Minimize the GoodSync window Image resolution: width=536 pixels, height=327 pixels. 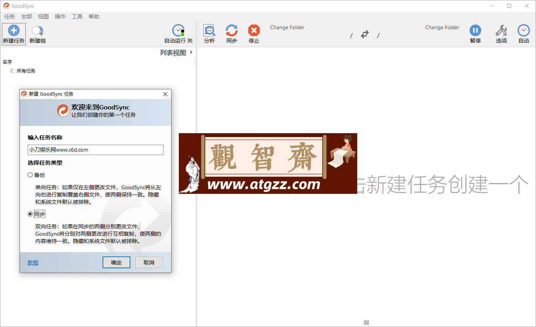pyautogui.click(x=491, y=6)
